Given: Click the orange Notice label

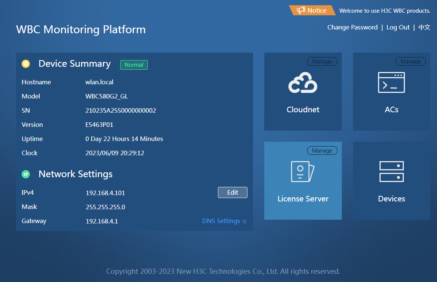Looking at the screenshot, I should tap(312, 10).
